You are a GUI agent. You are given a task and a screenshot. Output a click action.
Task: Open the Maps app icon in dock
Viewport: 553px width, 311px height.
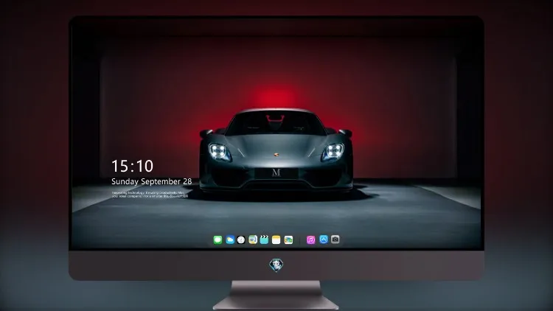click(x=253, y=240)
